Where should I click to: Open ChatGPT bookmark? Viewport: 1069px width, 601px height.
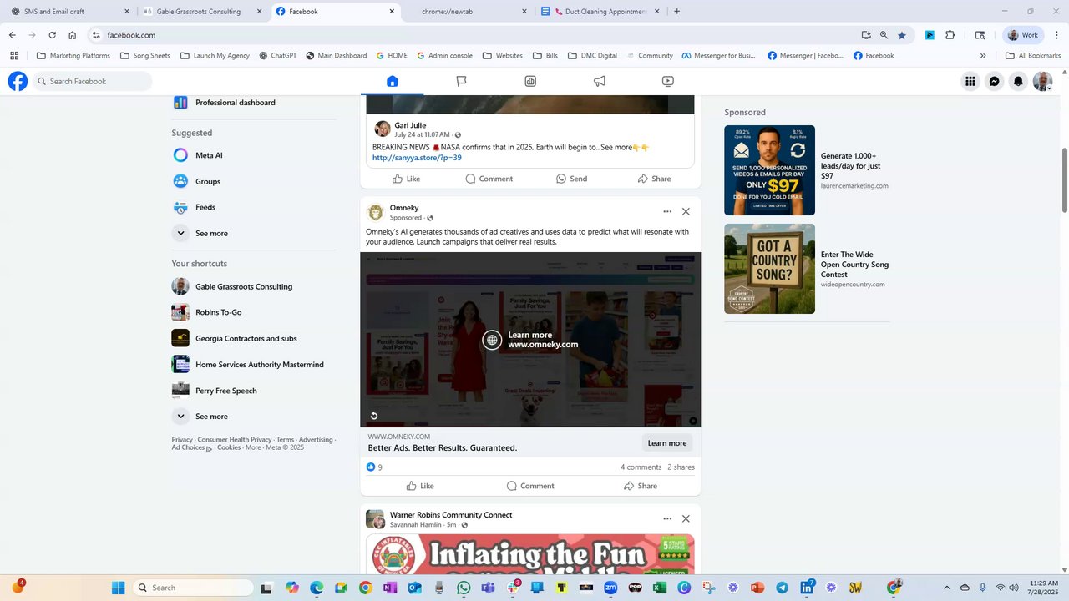click(277, 56)
